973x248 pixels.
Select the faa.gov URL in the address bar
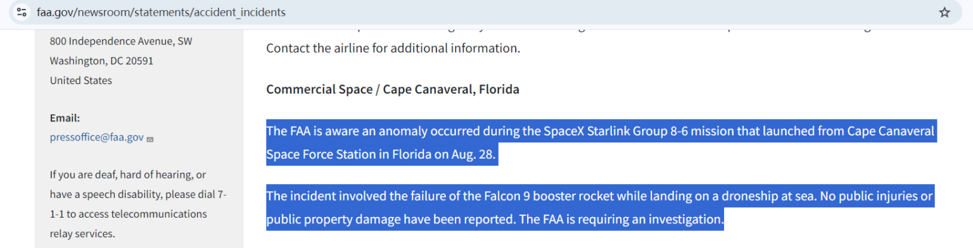(x=162, y=12)
